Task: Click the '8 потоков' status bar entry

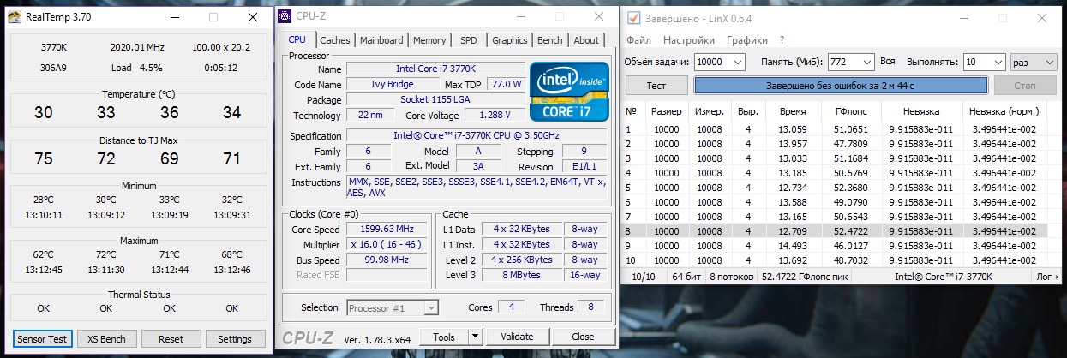Action: click(731, 277)
